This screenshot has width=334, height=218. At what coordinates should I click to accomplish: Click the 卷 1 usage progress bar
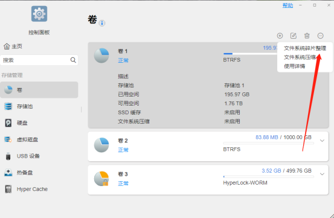250,54
